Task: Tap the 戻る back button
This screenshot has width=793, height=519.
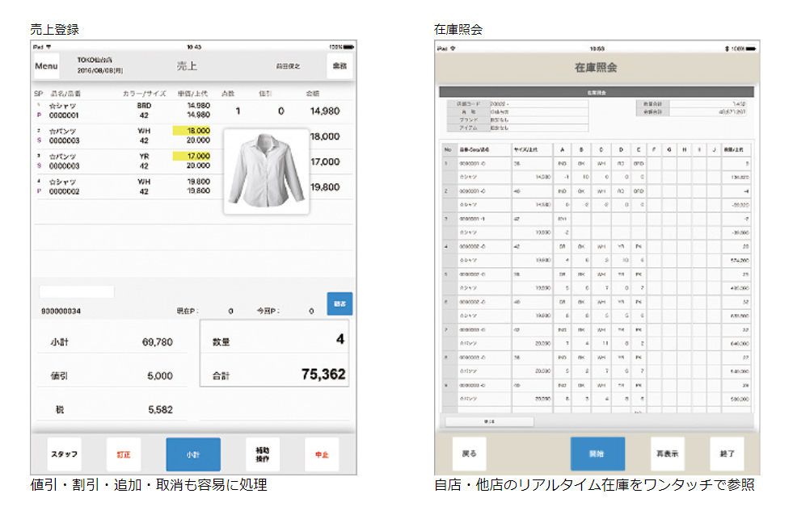Action: click(x=469, y=454)
